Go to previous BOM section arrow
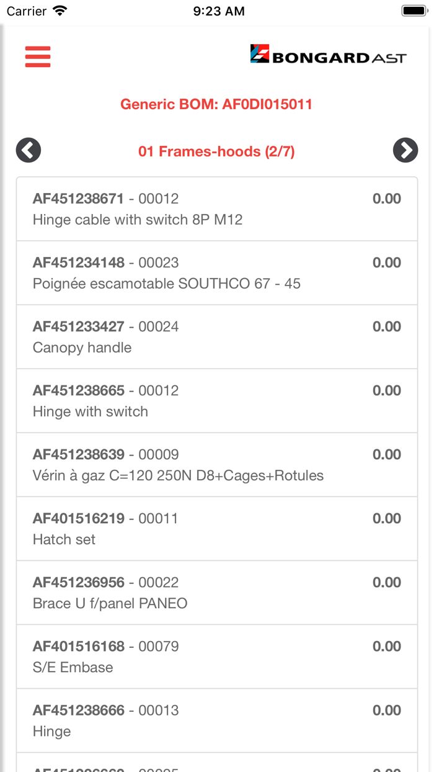The image size is (434, 772). (x=29, y=150)
